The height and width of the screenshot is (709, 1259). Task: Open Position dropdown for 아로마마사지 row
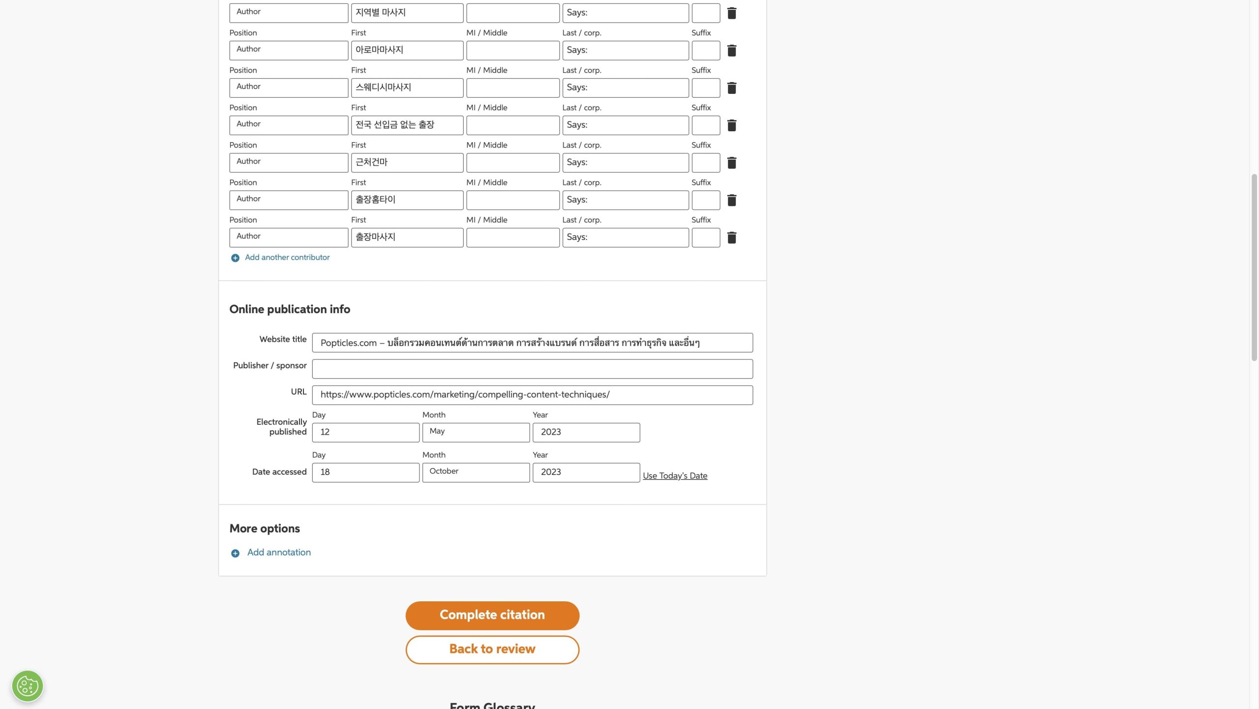pos(289,50)
